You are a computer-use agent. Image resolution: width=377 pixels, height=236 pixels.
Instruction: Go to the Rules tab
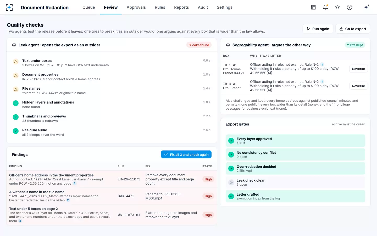point(160,7)
